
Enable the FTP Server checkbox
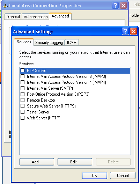point(23,71)
